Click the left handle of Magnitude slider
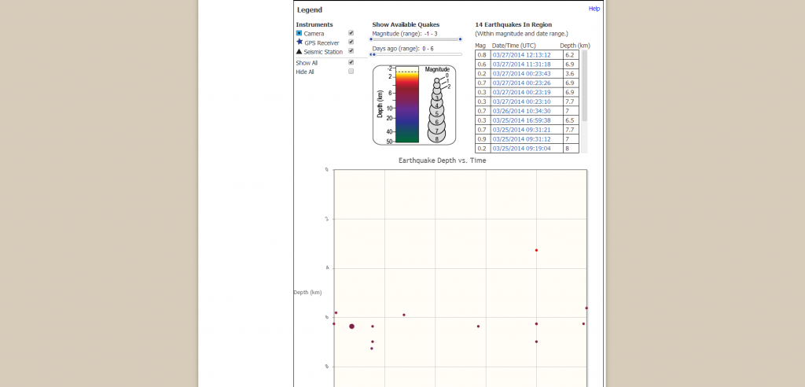The height and width of the screenshot is (387, 805). [371, 39]
